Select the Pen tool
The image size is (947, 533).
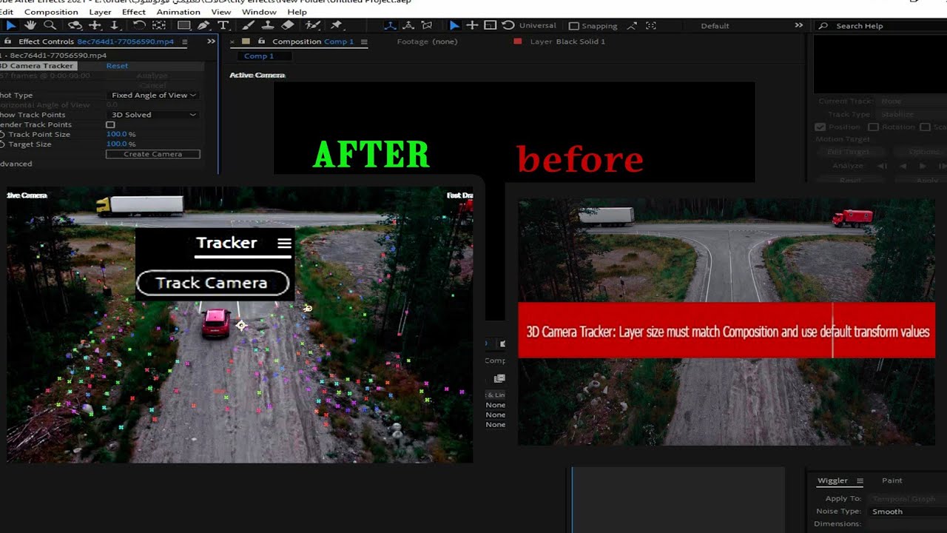[x=203, y=25]
